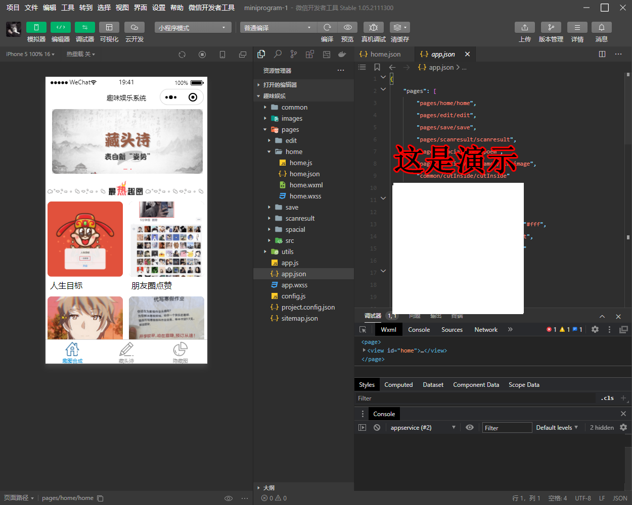Viewport: 632px width, 505px height.
Task: Switch to the home.json editor tab
Action: pos(384,54)
